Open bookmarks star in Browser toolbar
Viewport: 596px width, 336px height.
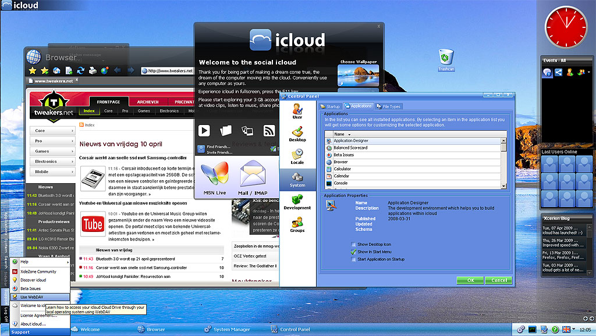33,70
